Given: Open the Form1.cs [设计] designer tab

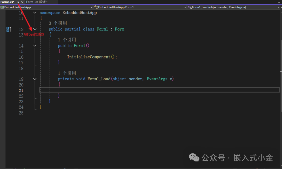Looking at the screenshot, I should click(x=37, y=2).
